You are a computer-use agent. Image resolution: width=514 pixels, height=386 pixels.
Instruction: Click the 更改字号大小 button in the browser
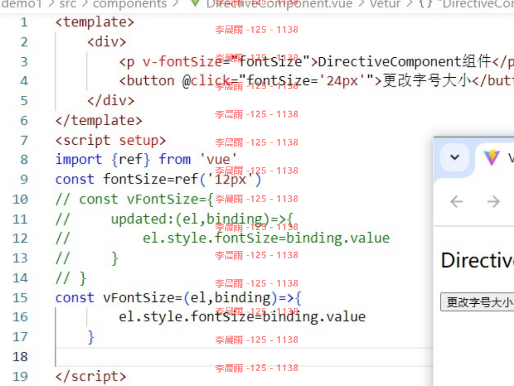click(x=477, y=302)
